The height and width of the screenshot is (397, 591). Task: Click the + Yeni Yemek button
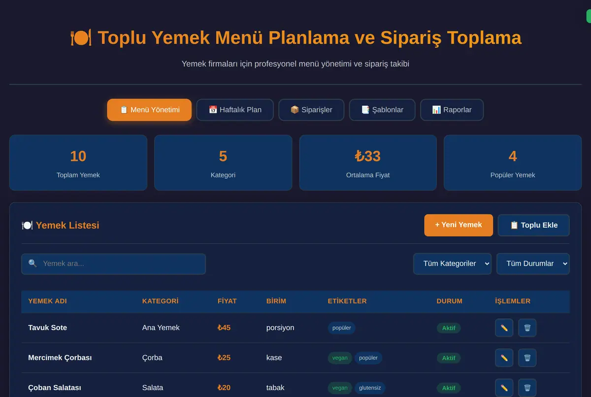[x=459, y=225]
